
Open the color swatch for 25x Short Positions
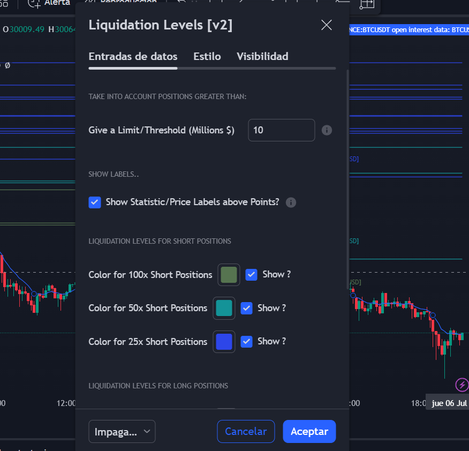coord(224,341)
